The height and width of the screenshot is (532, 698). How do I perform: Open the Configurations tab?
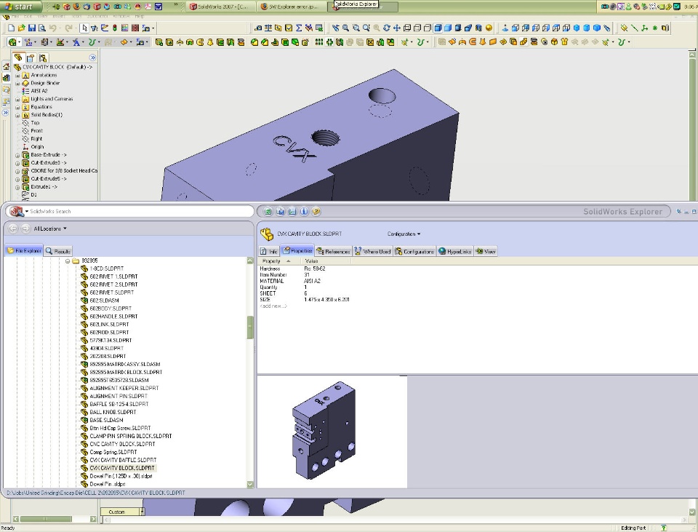(414, 252)
